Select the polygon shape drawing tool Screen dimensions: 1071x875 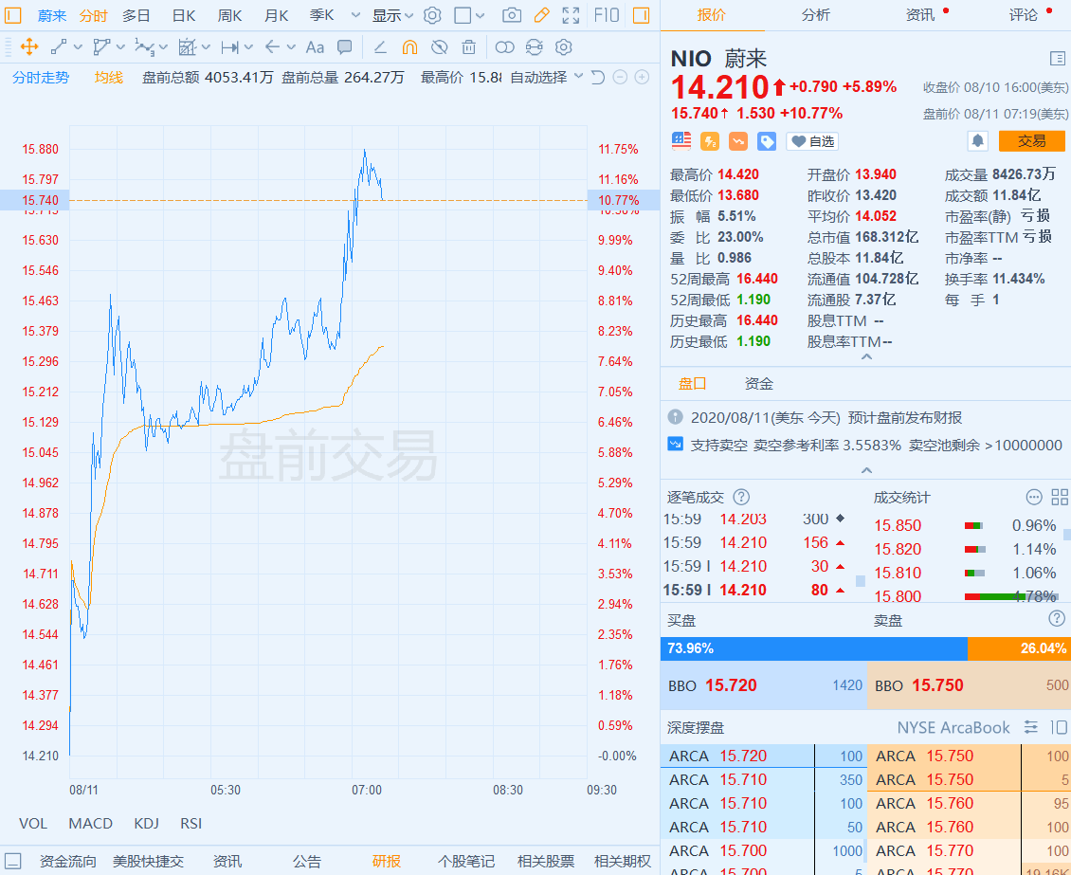pos(101,47)
